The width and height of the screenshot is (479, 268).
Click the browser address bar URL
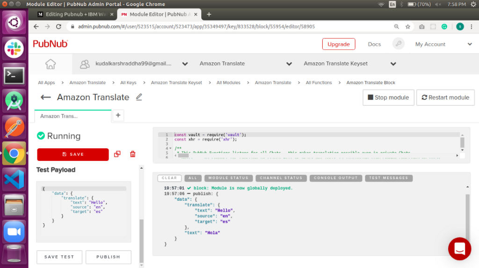pos(196,27)
